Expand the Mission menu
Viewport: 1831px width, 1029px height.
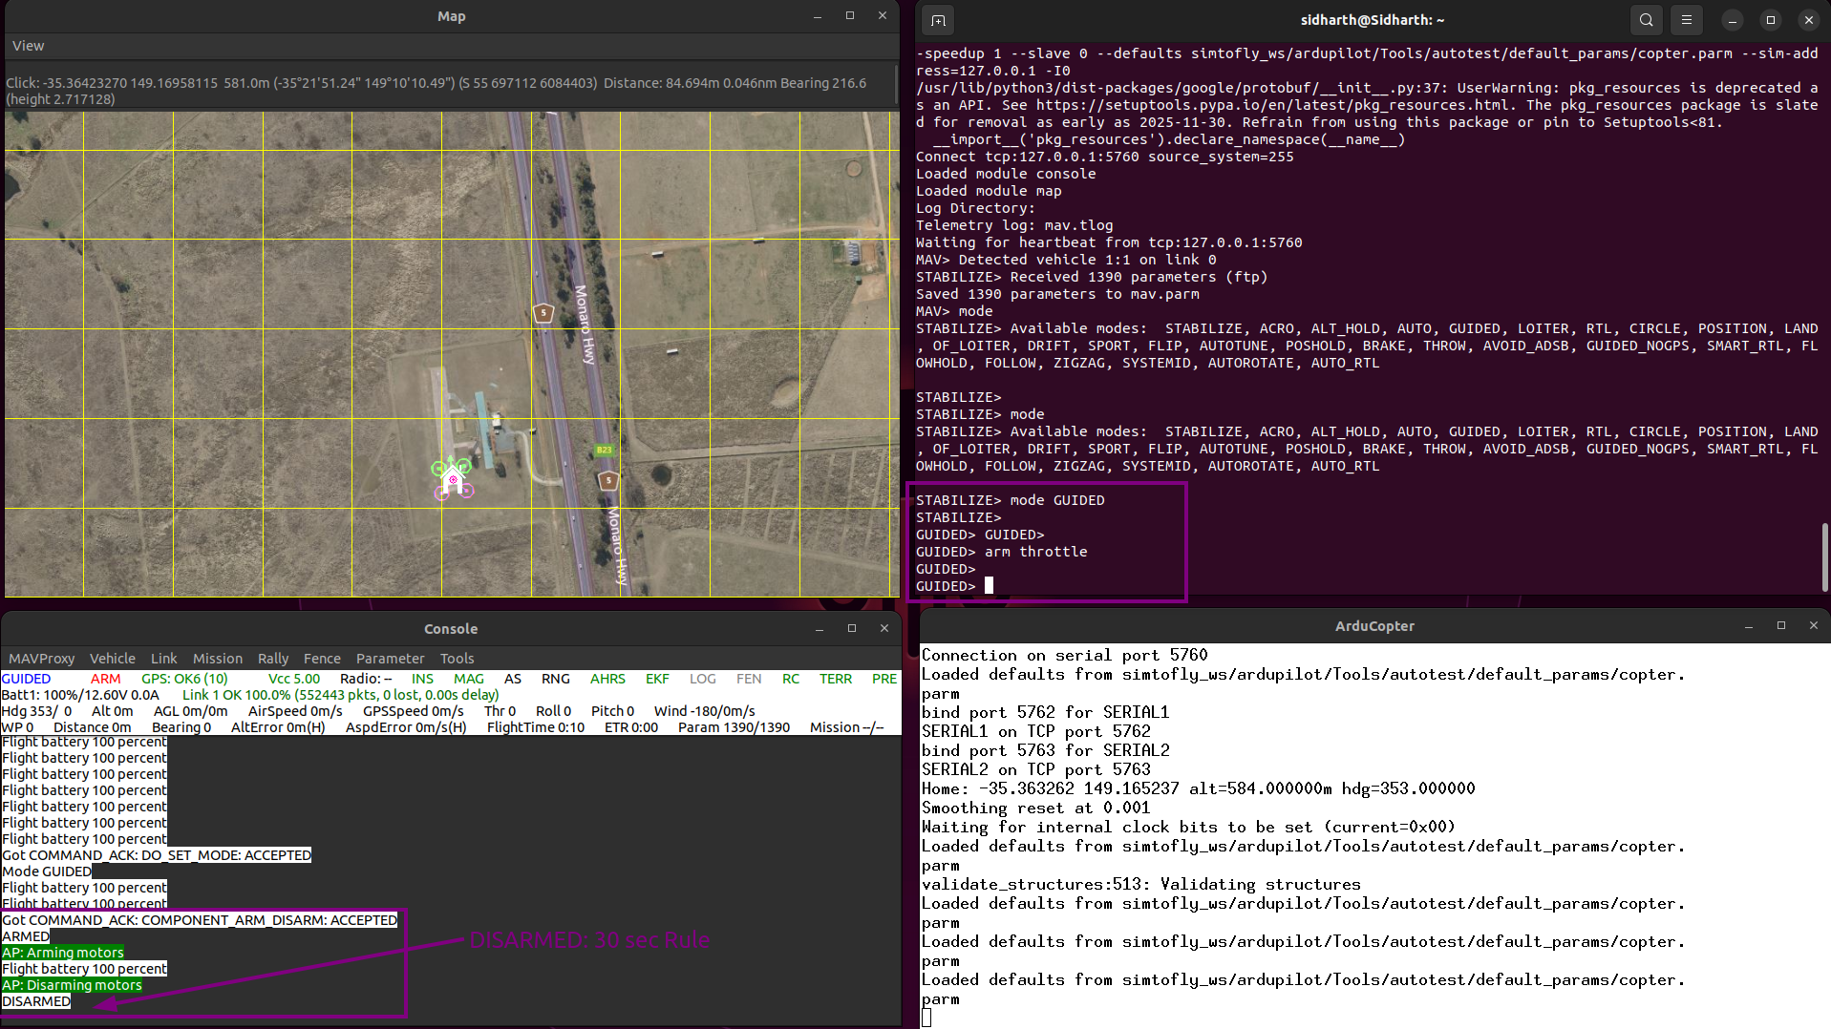218,659
